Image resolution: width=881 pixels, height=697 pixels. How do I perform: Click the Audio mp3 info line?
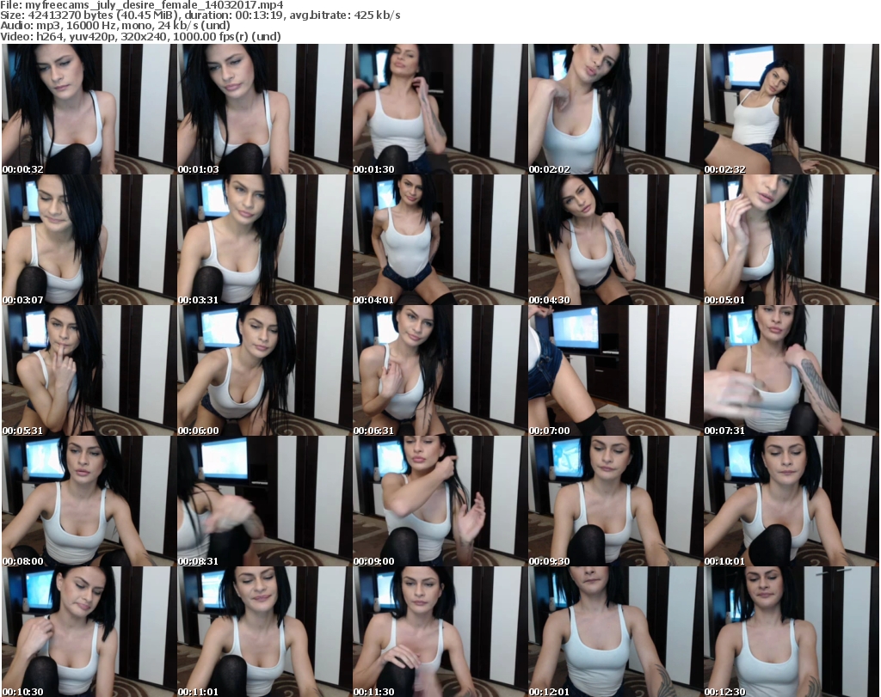point(115,26)
